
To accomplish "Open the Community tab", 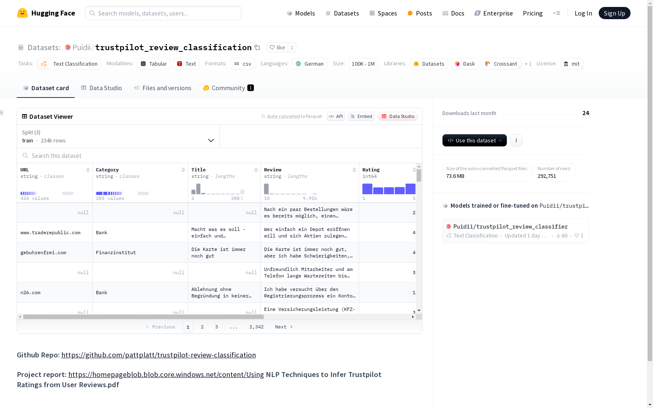I will (x=228, y=88).
